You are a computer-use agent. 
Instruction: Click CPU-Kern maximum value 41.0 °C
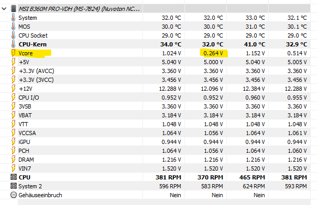(x=255, y=44)
